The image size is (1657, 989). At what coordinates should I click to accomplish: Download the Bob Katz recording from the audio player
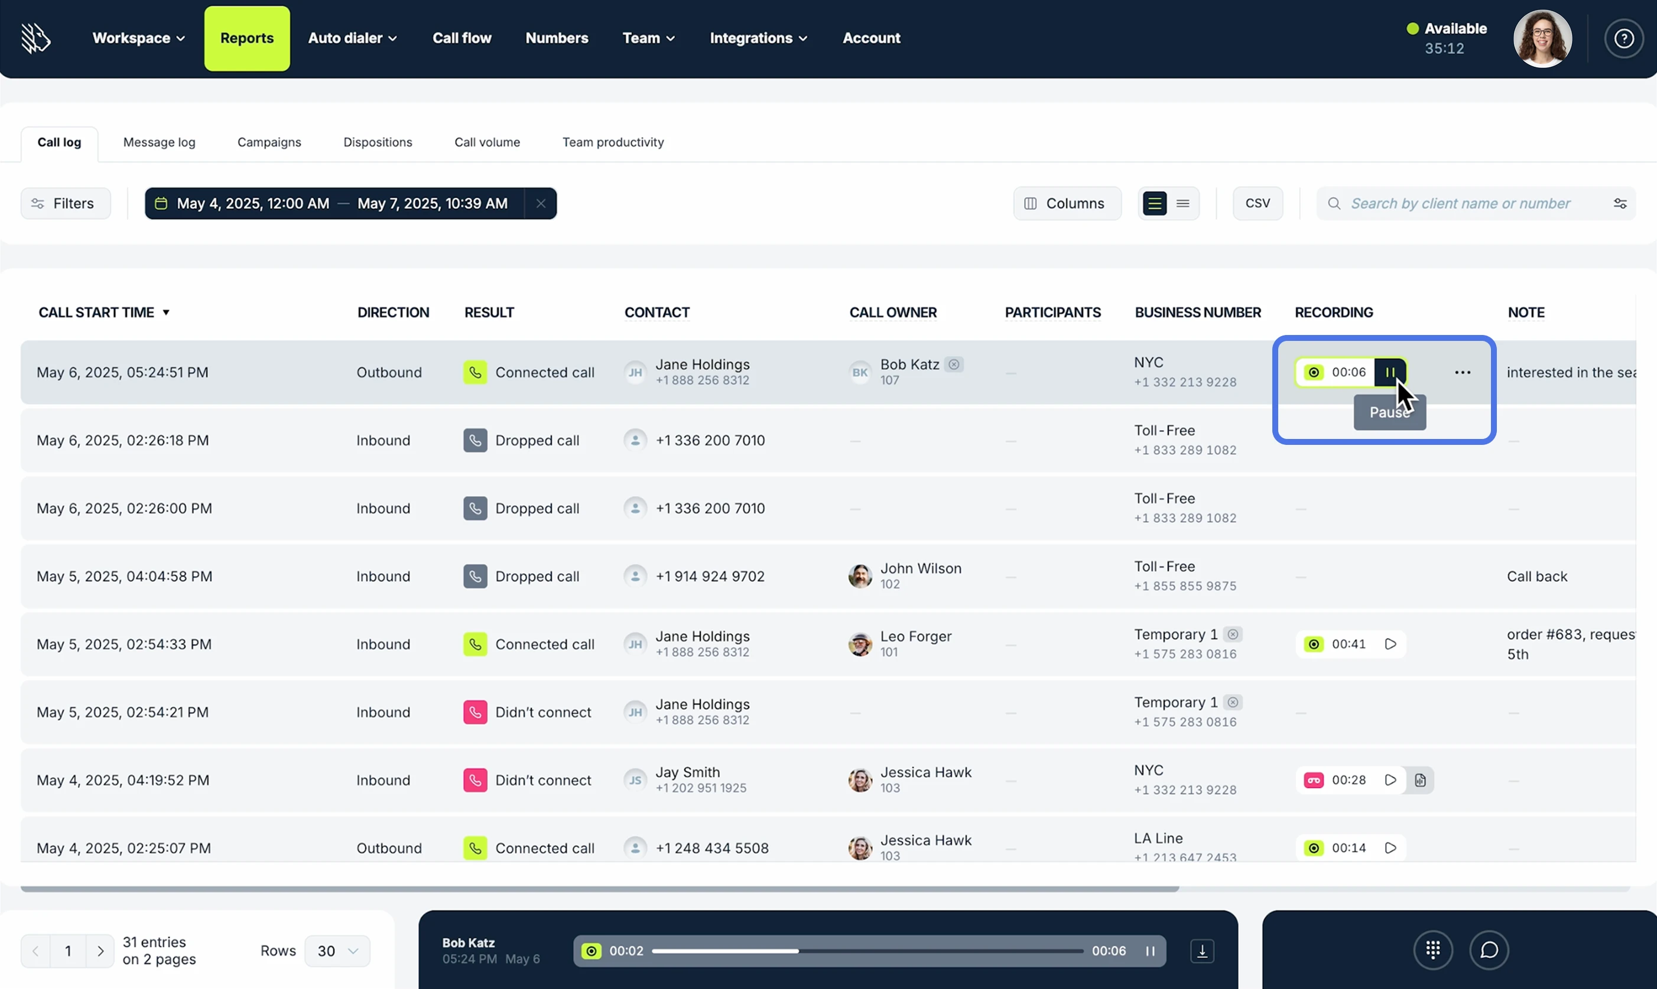[x=1202, y=951]
